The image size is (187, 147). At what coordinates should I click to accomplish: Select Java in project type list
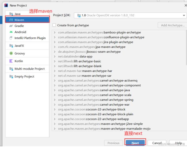(27, 14)
